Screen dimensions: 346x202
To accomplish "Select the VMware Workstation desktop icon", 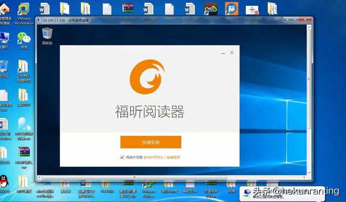I will [x=24, y=14].
